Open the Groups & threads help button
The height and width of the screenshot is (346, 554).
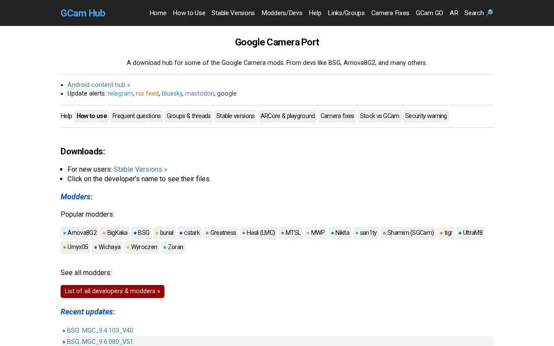pos(189,116)
